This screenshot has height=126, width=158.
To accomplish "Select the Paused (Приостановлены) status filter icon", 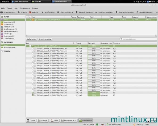I will (2, 31).
